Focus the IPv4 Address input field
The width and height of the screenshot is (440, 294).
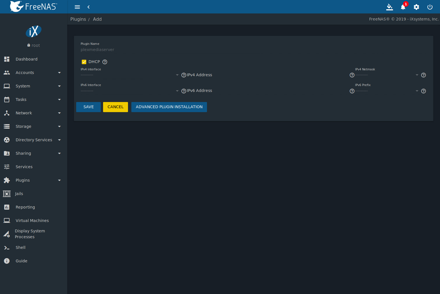(268, 75)
